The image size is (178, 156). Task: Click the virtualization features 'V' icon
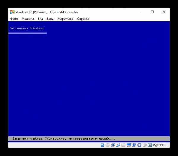[x=139, y=145]
